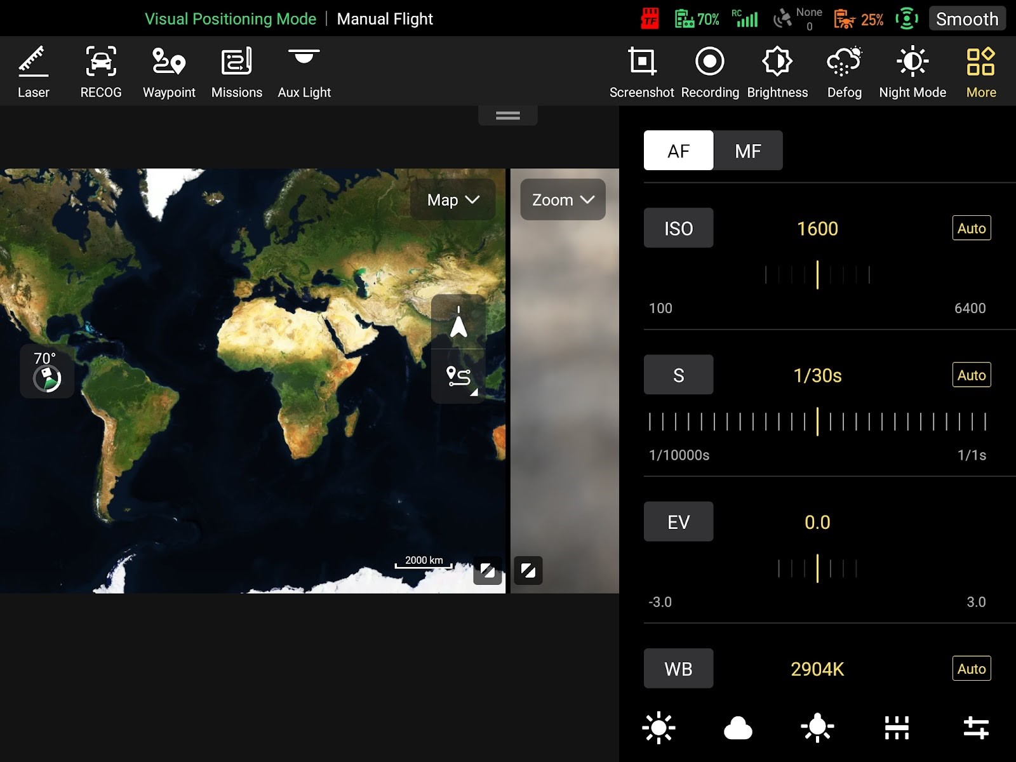The width and height of the screenshot is (1016, 762).
Task: Select the cloudy white balance preset
Action: click(738, 728)
